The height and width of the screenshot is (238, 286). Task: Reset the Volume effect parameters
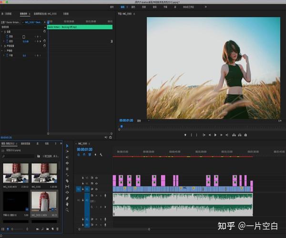[44, 31]
